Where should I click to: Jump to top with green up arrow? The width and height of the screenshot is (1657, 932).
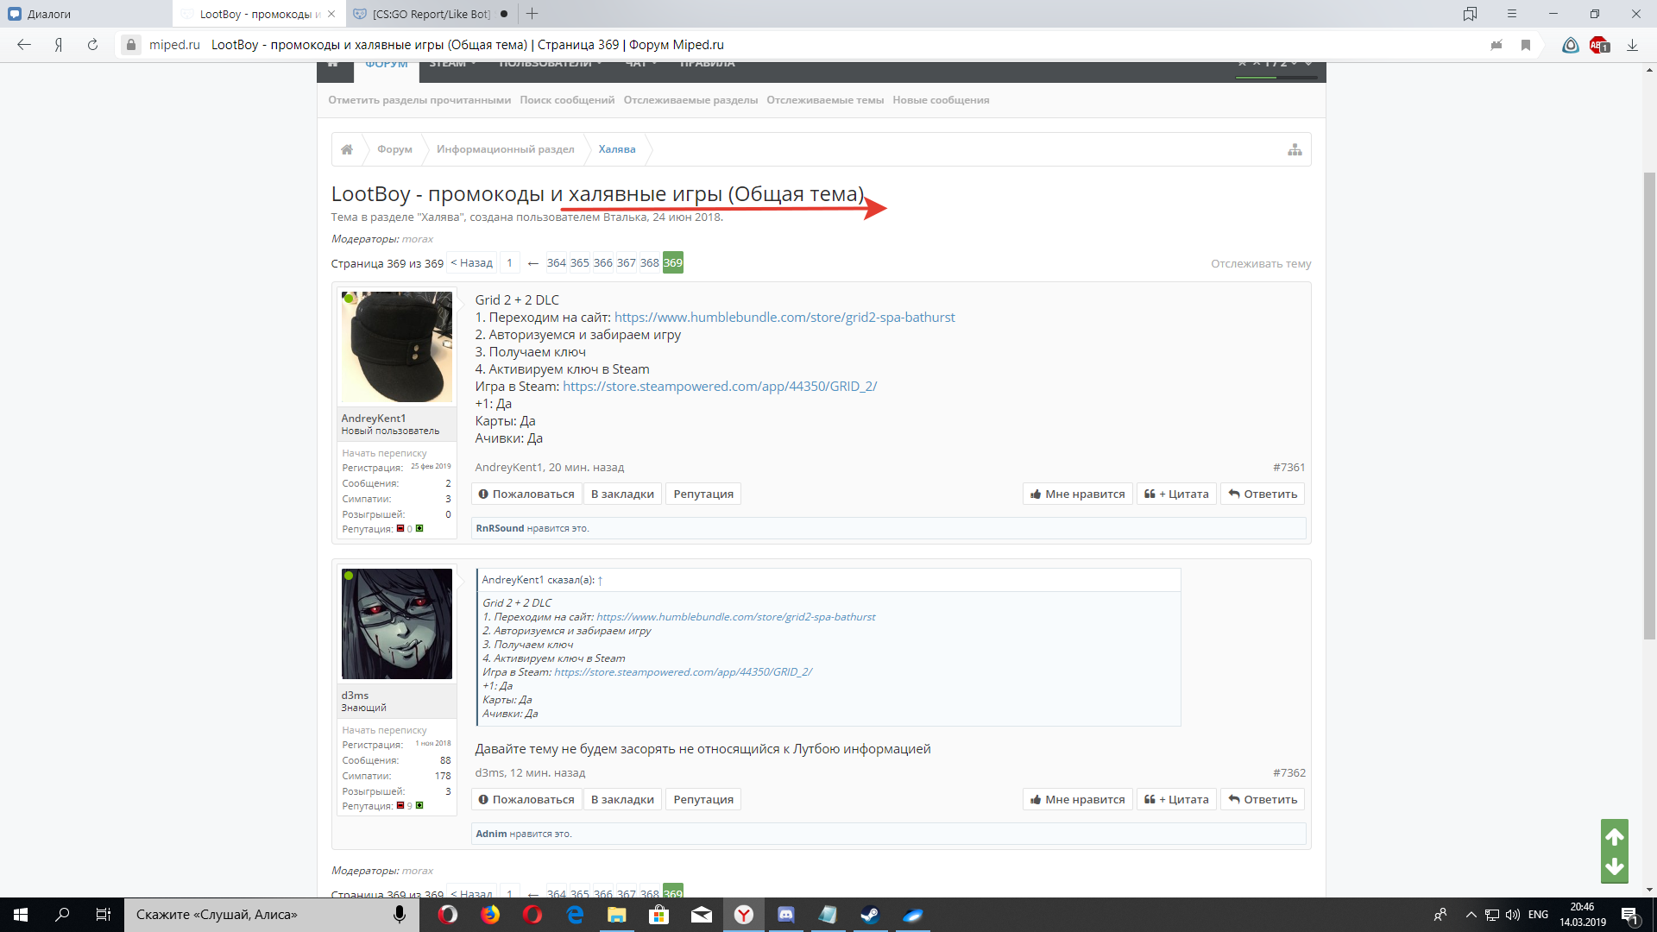(x=1615, y=835)
